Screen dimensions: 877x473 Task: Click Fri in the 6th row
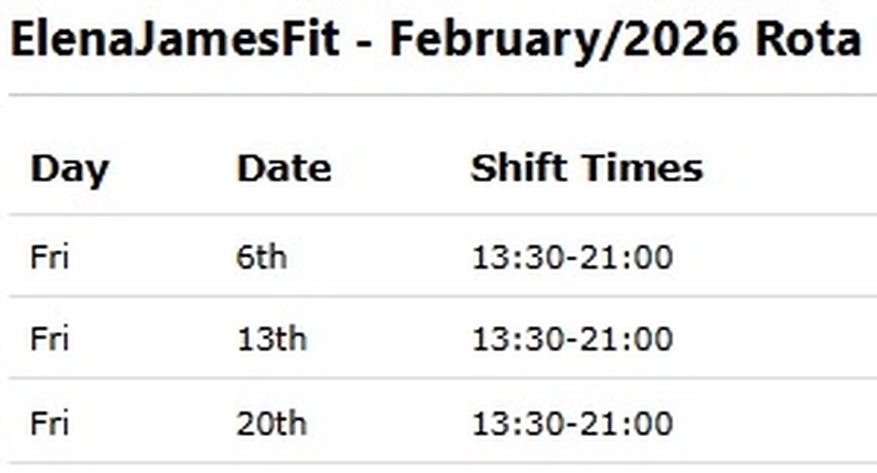50,257
